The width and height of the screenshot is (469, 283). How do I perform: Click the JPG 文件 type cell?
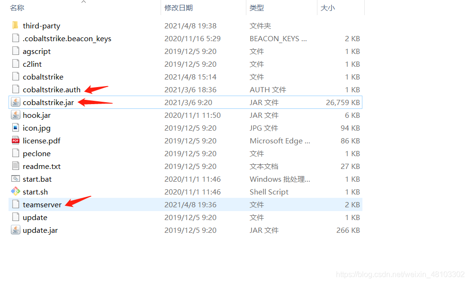(x=264, y=128)
